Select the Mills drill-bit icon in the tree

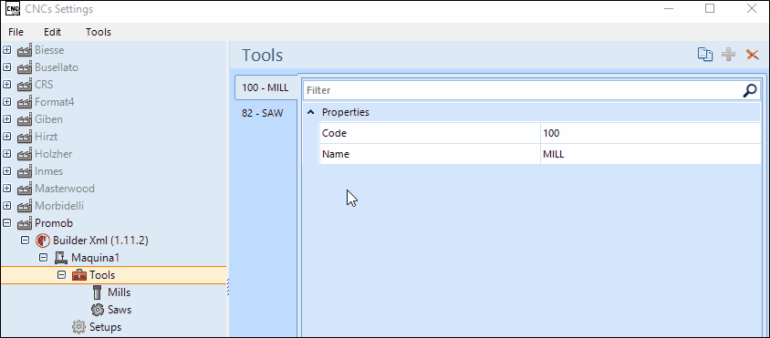[99, 292]
